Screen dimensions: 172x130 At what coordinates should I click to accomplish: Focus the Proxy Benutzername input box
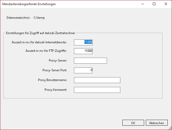[x=97, y=80]
